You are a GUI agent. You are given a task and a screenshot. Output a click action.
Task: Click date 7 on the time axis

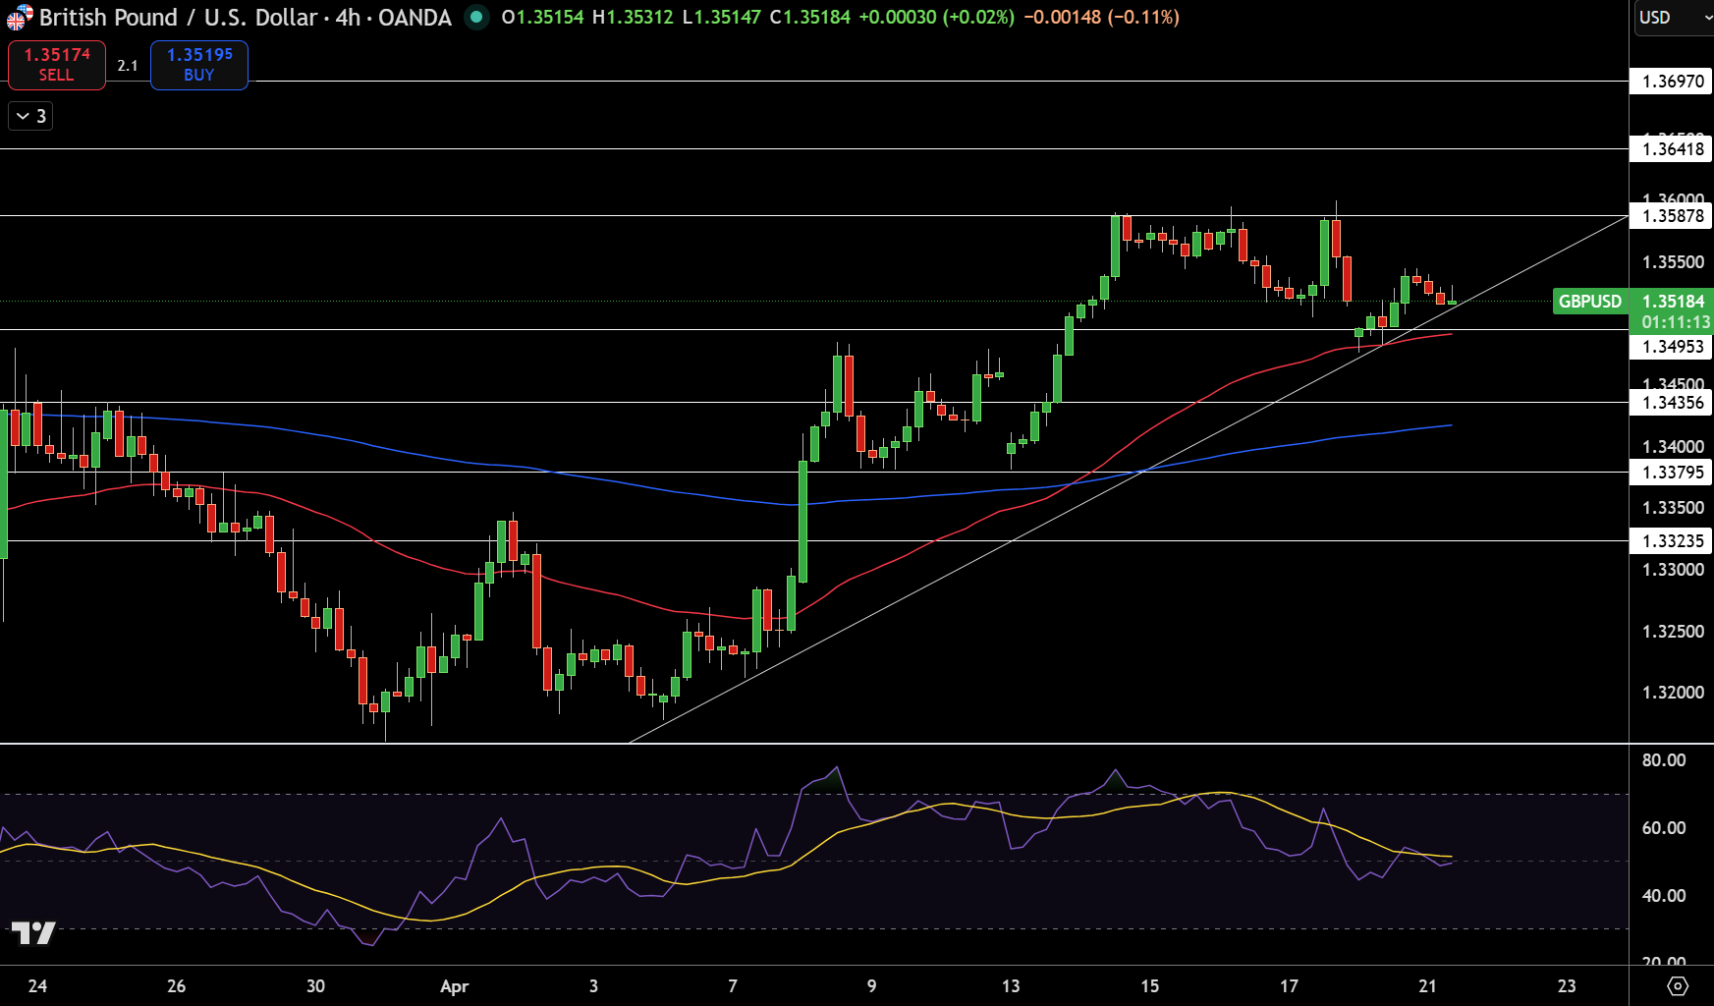tap(733, 986)
